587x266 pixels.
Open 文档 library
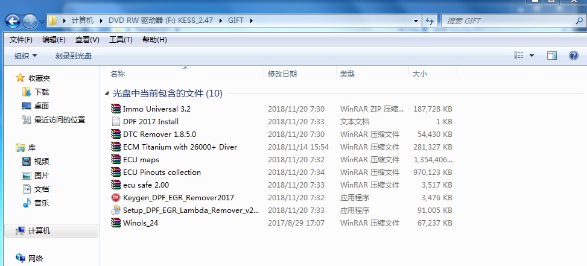[42, 189]
